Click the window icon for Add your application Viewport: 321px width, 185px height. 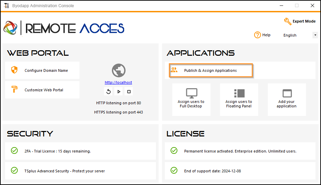click(287, 93)
